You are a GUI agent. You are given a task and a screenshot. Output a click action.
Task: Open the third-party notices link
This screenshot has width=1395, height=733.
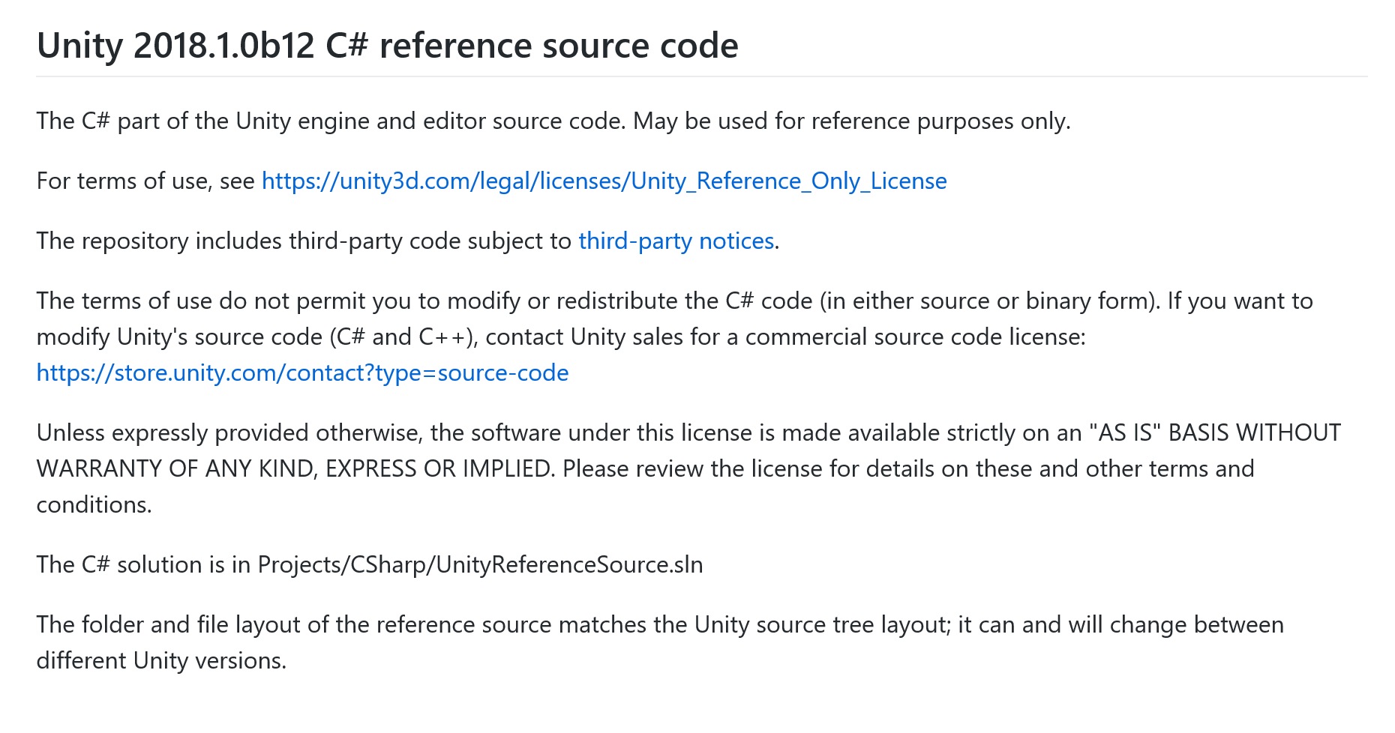click(676, 241)
